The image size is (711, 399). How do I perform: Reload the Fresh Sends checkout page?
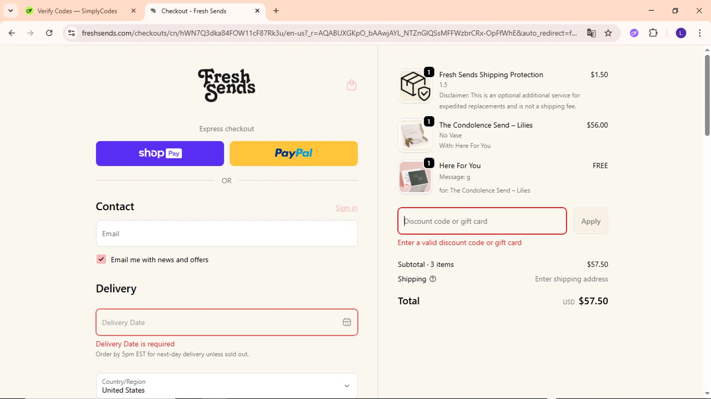(x=49, y=33)
